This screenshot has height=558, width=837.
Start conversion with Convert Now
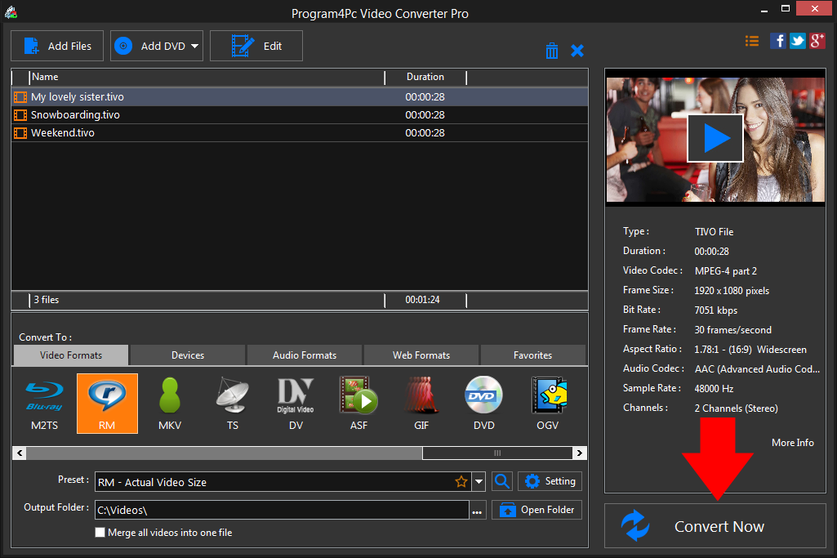coord(715,526)
